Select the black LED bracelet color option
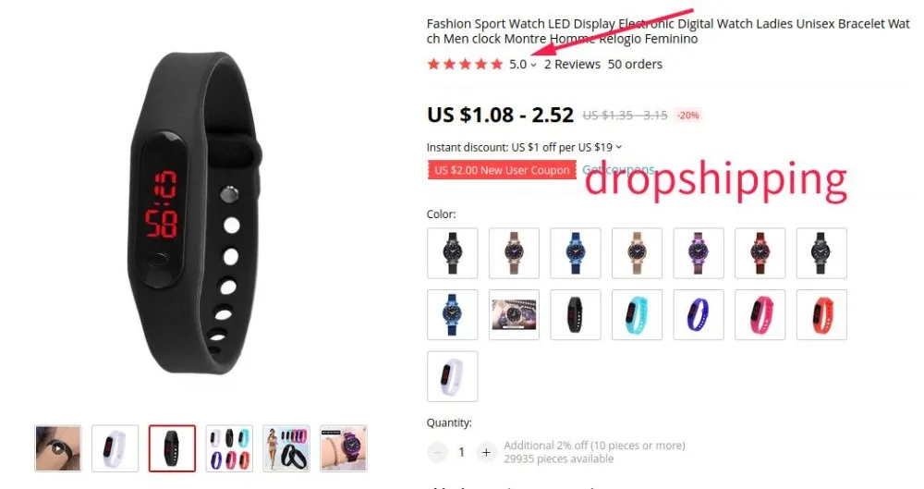The width and height of the screenshot is (924, 489). point(576,315)
